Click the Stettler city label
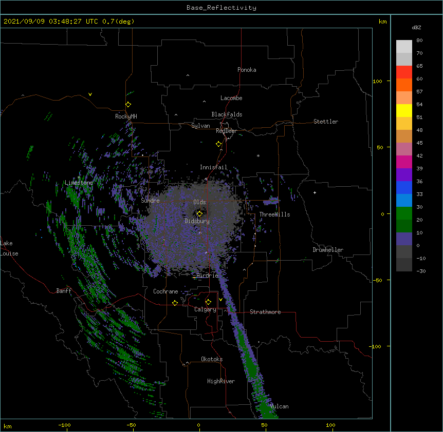Viewport: 443px width, 432px height. (x=326, y=122)
